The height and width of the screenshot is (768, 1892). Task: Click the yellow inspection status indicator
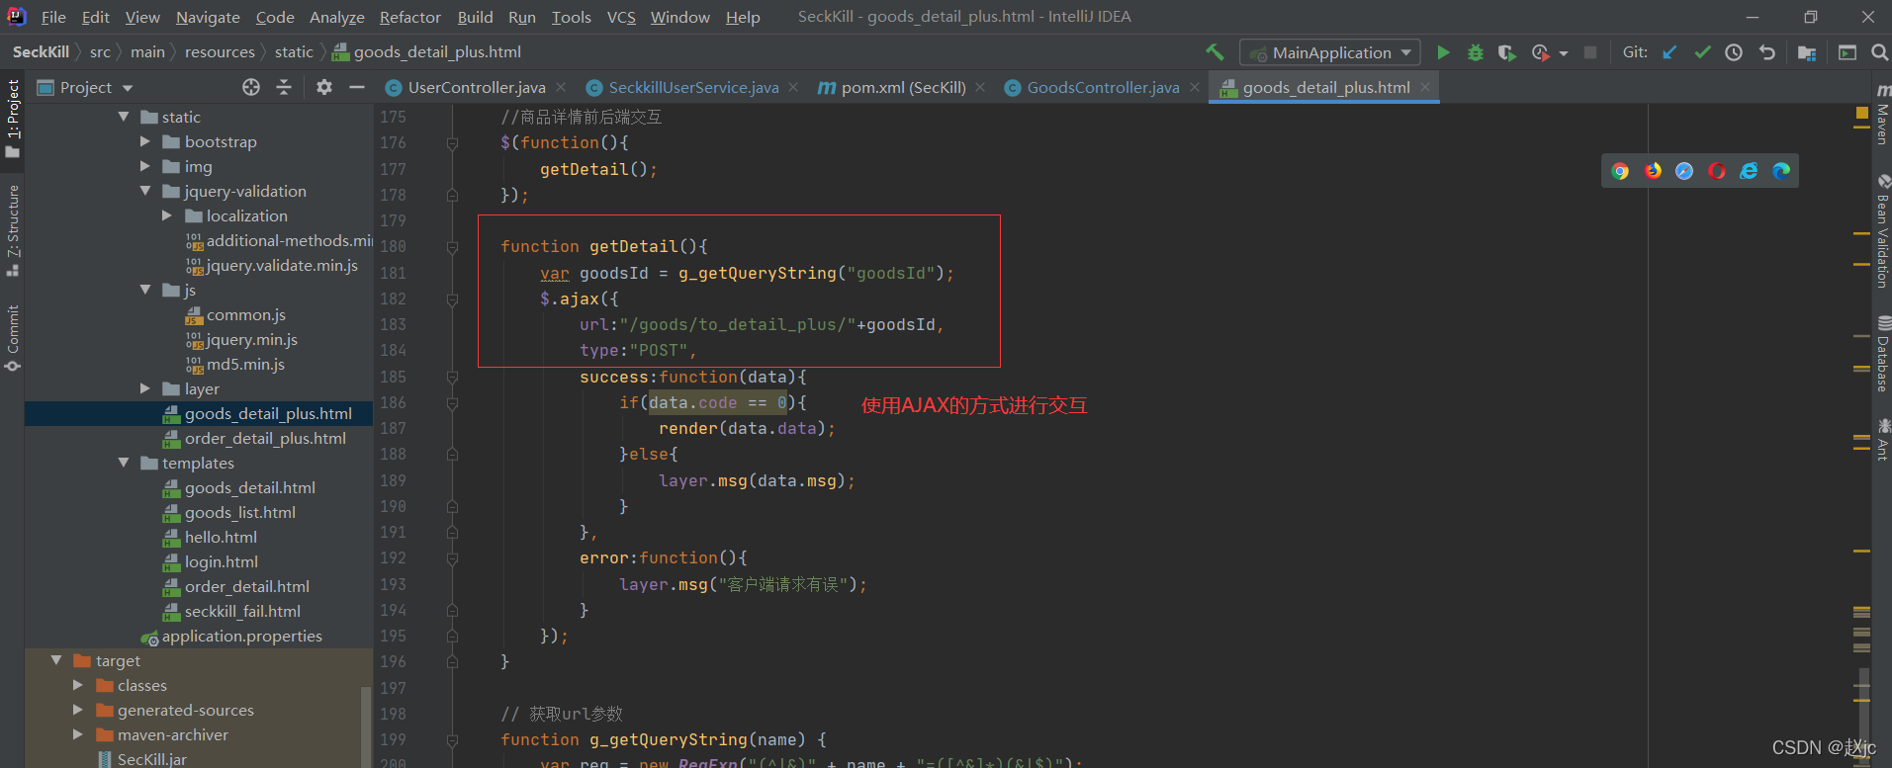point(1862,113)
